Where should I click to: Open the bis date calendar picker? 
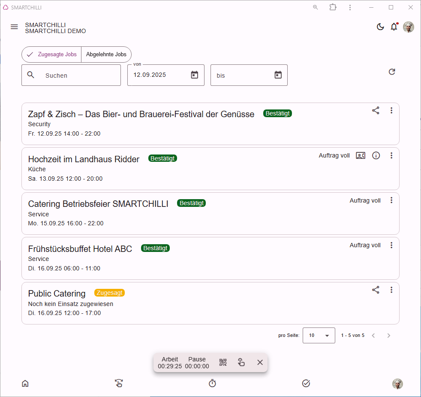[x=278, y=75]
